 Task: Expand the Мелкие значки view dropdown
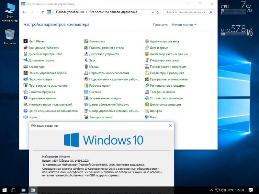[184, 25]
